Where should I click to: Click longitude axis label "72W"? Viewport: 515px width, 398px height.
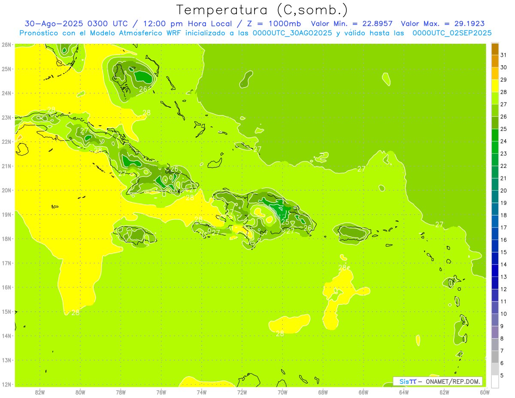pyautogui.click(x=242, y=392)
